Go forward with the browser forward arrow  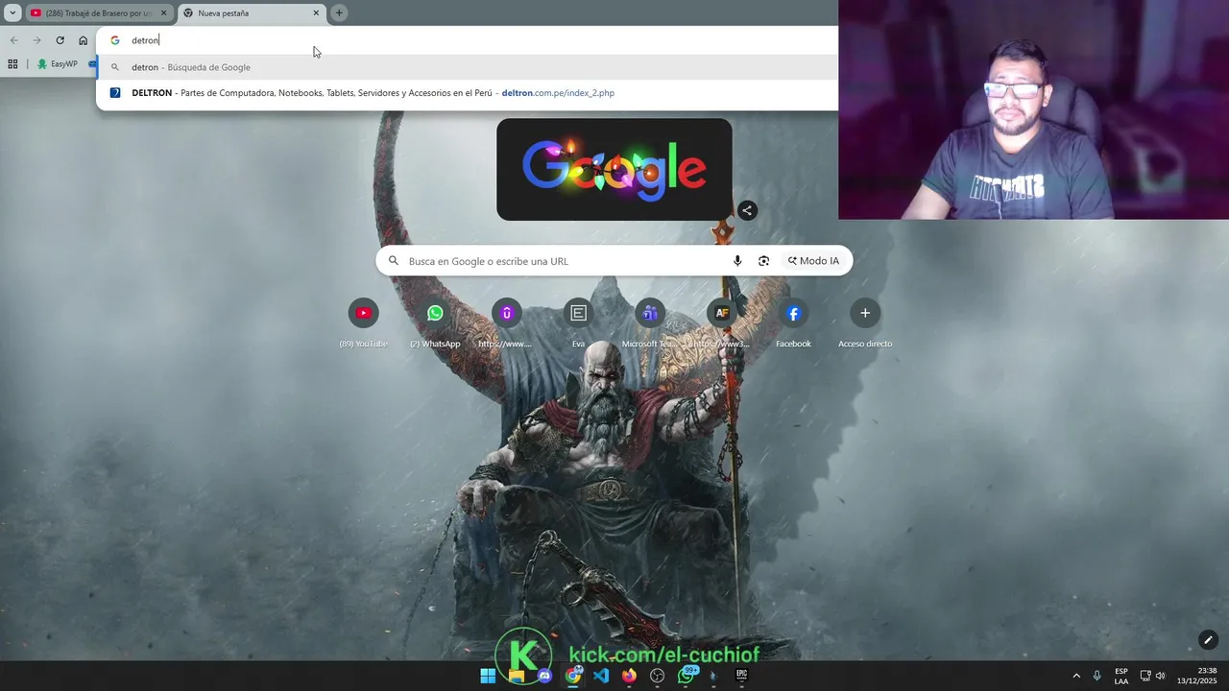[x=36, y=40]
